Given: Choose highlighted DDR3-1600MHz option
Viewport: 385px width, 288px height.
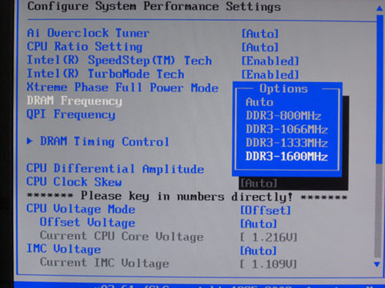Looking at the screenshot, I should pyautogui.click(x=286, y=157).
